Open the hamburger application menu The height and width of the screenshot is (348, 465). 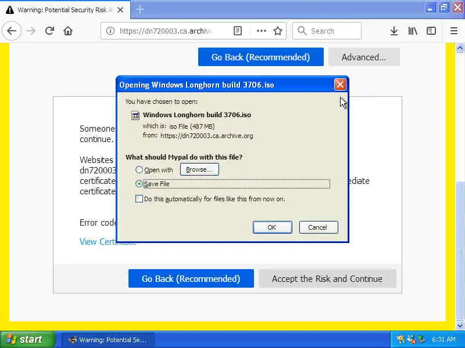click(x=454, y=31)
